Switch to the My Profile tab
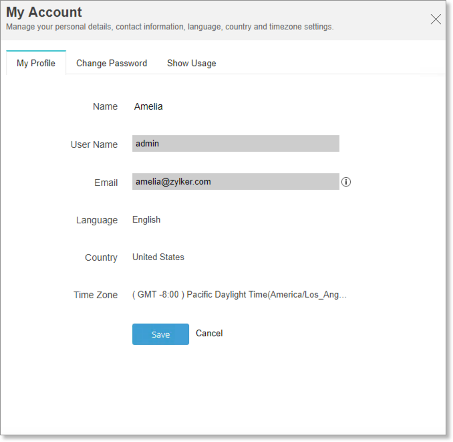This screenshot has height=442, width=453. pyautogui.click(x=36, y=64)
